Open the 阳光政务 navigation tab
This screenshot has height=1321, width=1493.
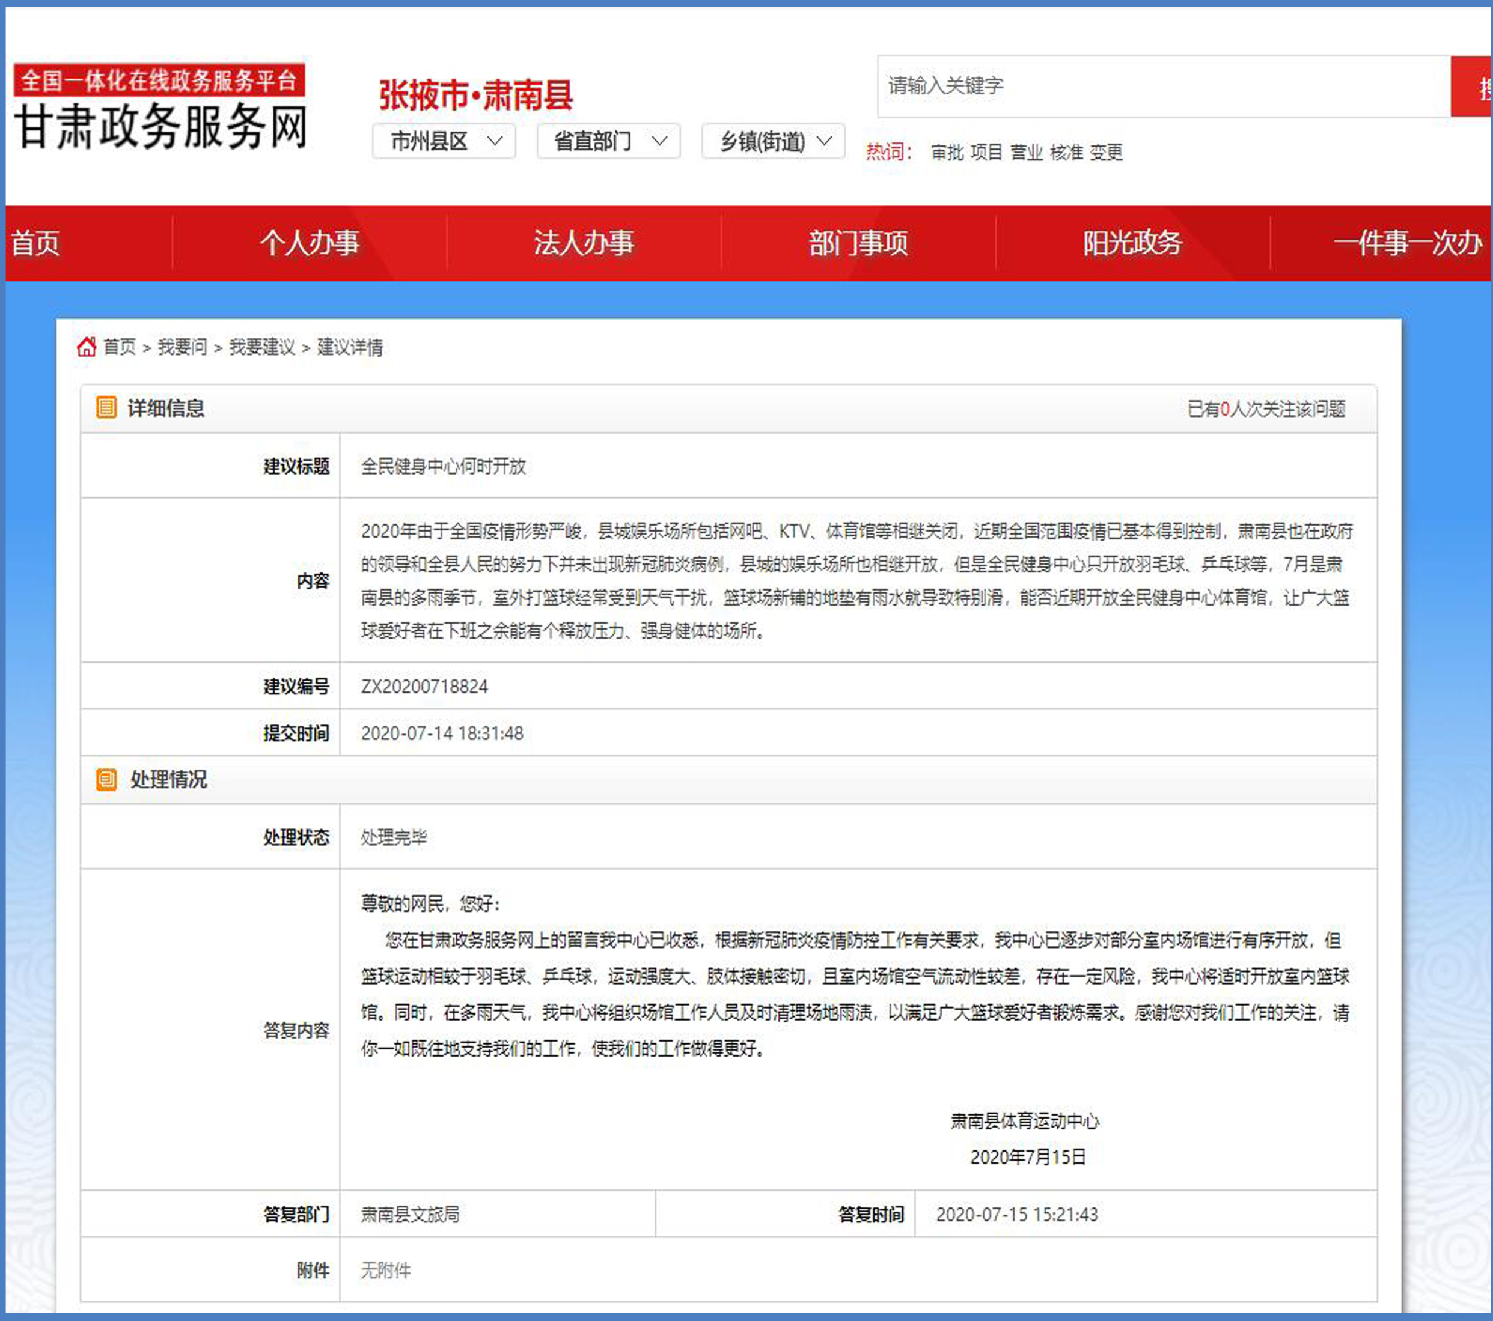[1133, 243]
